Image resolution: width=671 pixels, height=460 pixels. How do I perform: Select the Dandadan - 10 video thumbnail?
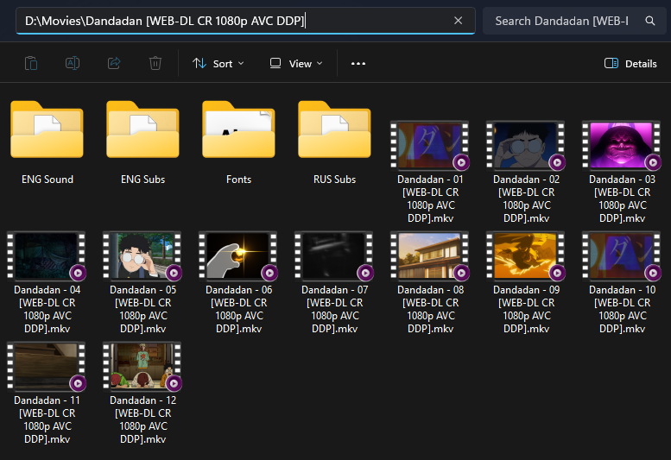coord(622,255)
